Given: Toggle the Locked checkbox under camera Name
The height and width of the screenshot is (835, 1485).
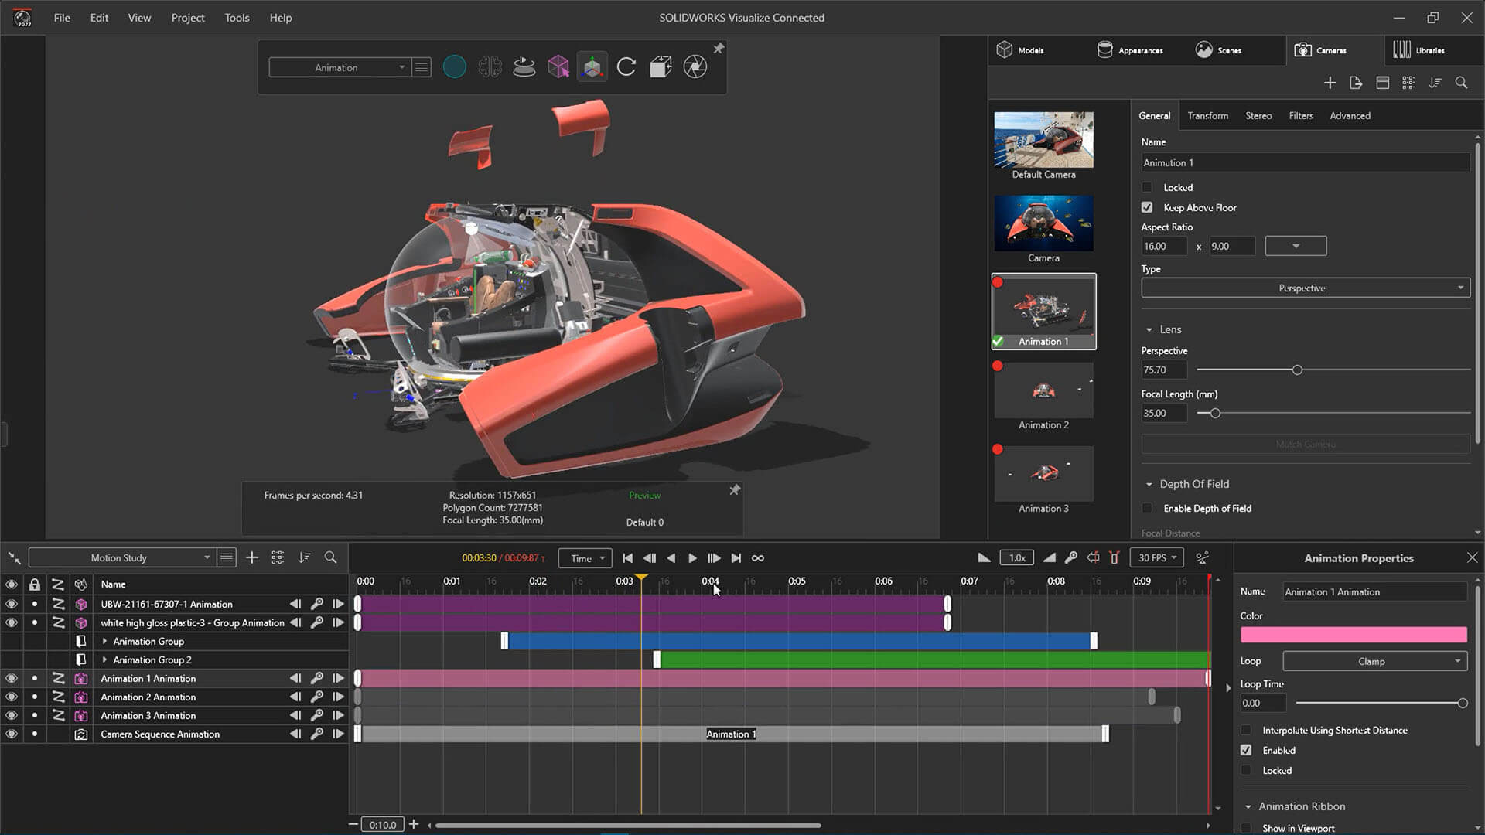Looking at the screenshot, I should coord(1147,187).
